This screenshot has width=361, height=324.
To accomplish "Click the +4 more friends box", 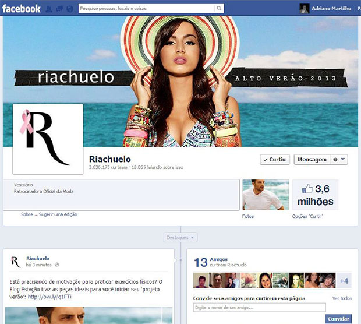I will click(x=344, y=281).
